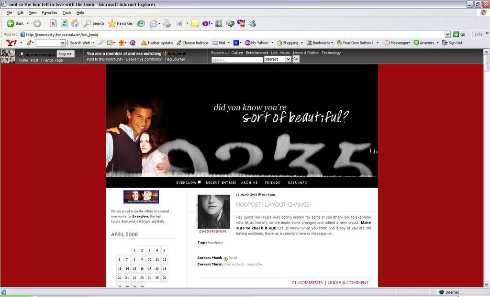This screenshot has width=490, height=297.
Task: Expand the Back button history dropdown
Action: coord(27,23)
